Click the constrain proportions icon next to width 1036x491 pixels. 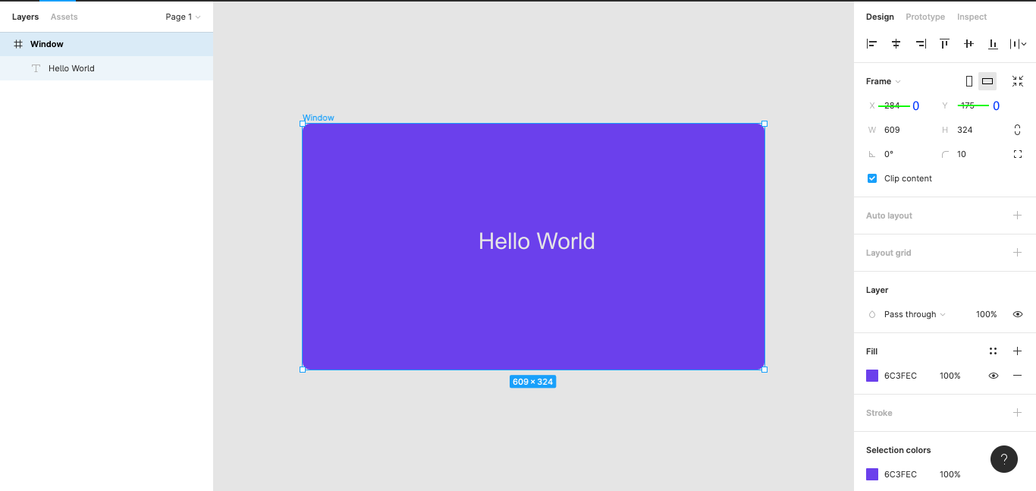pos(1017,130)
